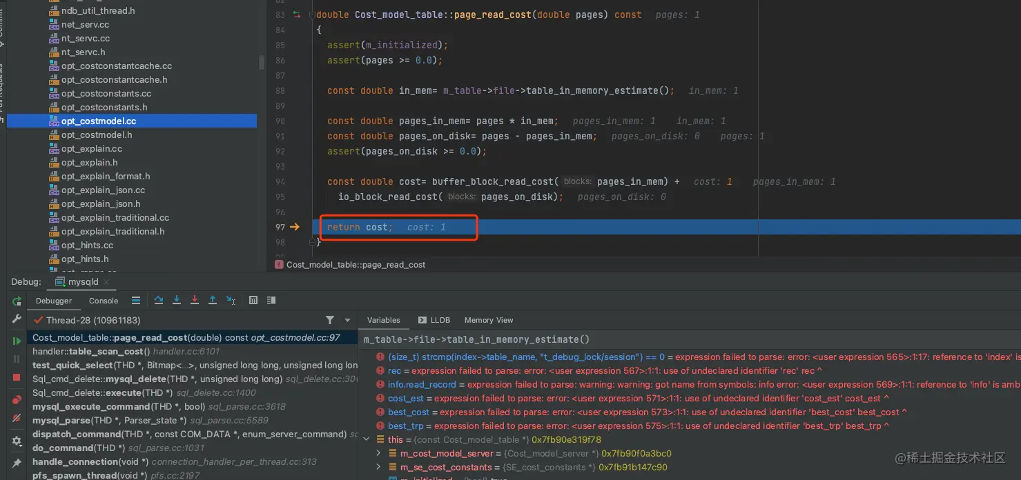1021x480 pixels.
Task: Select the dispatch_command stack frame
Action: (x=193, y=434)
